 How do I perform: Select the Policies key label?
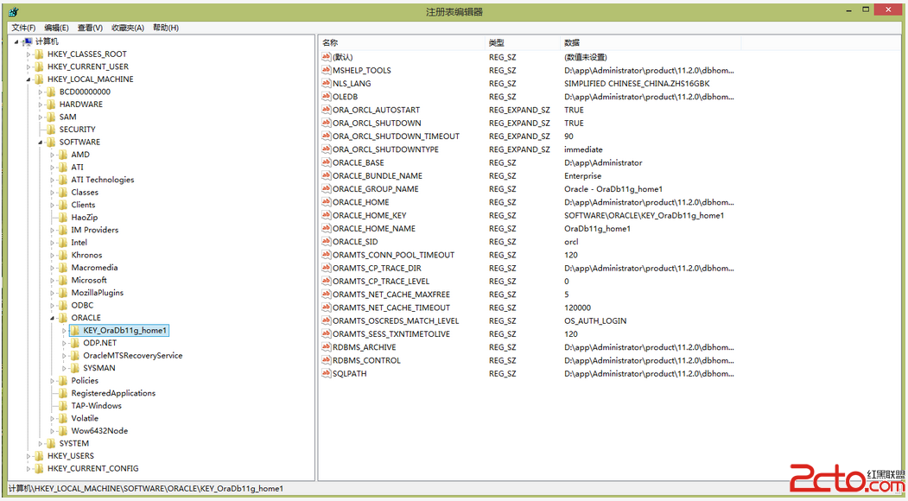point(86,381)
